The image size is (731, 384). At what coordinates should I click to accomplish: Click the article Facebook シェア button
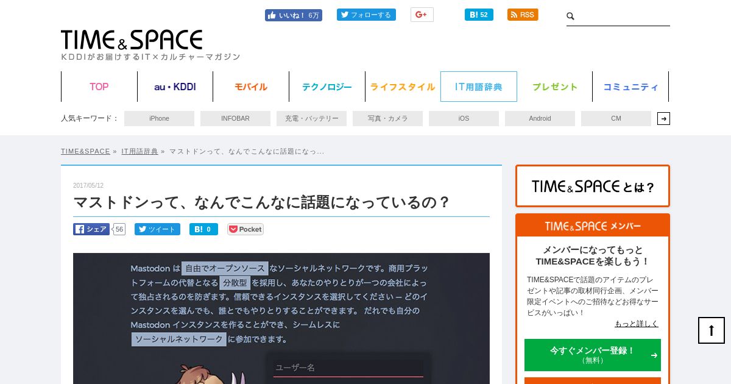click(91, 229)
